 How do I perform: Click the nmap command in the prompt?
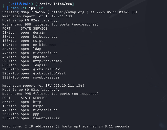pos(15,8)
